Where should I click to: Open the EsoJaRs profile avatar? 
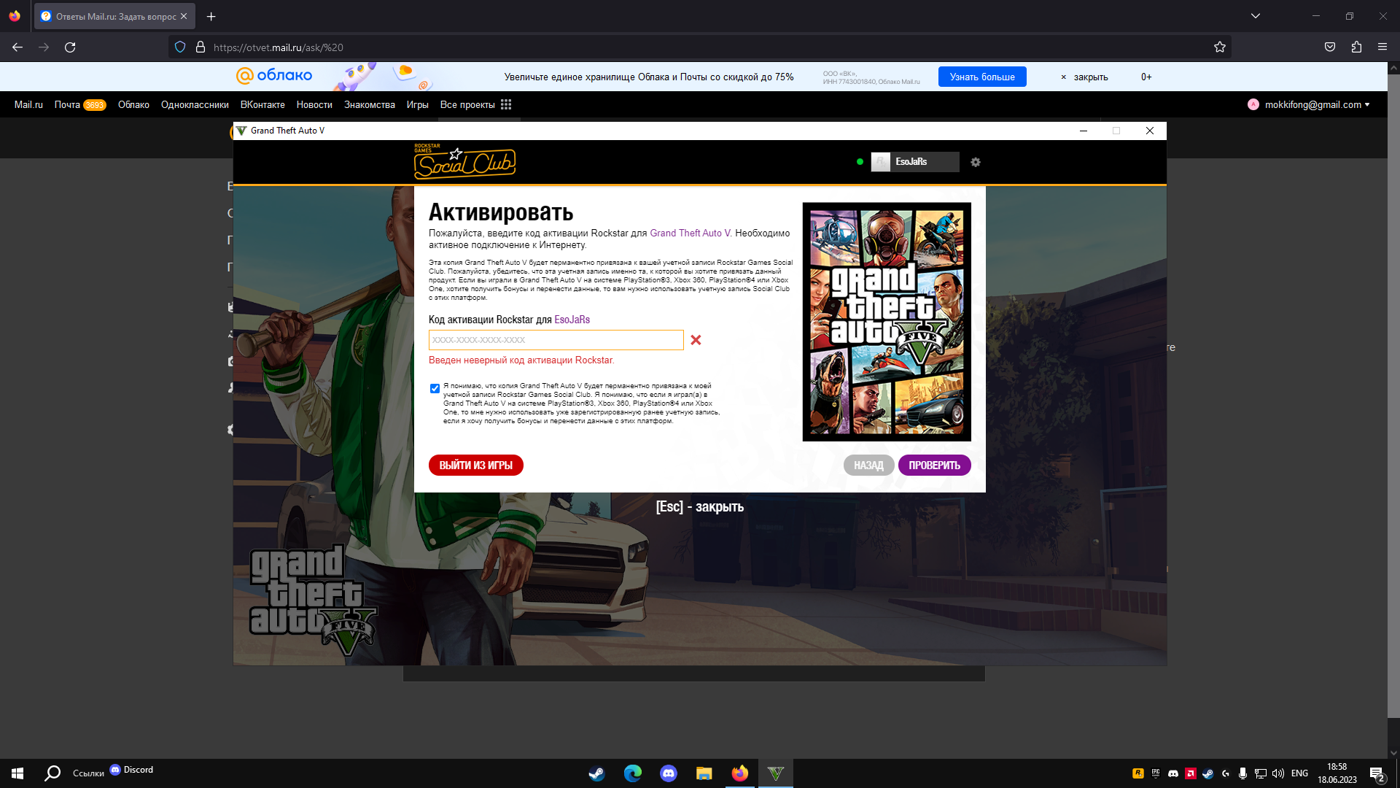click(880, 162)
